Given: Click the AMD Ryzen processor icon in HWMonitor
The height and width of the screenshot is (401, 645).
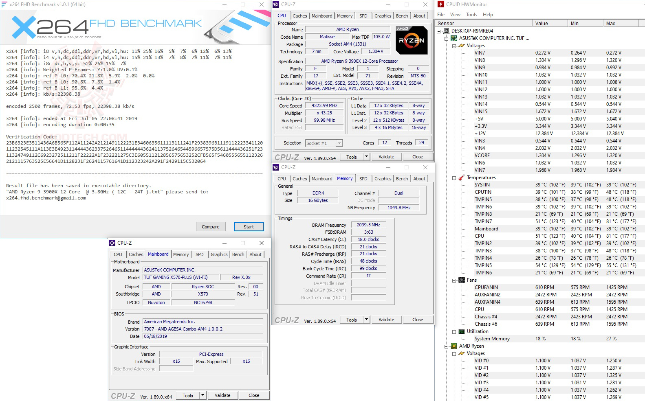Looking at the screenshot, I should tap(454, 346).
